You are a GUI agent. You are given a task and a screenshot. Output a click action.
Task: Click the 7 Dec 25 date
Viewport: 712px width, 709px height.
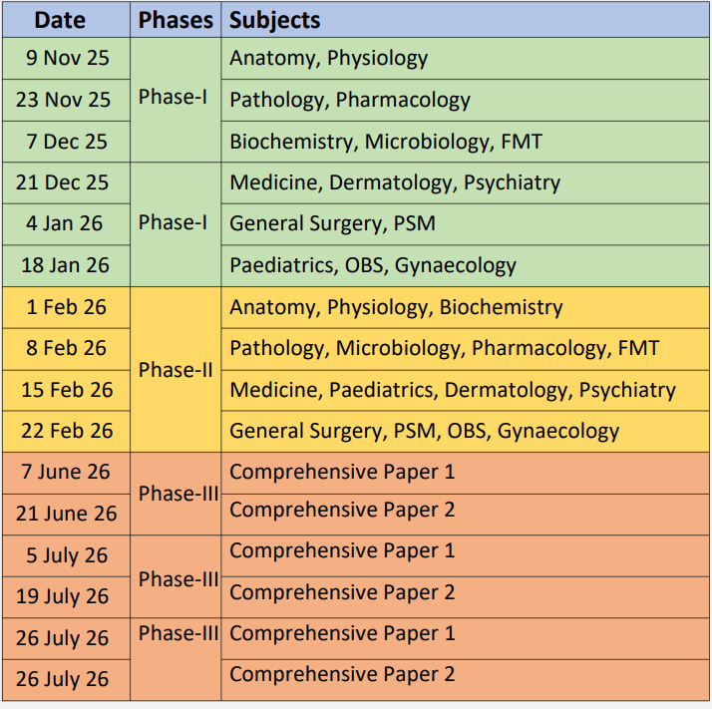67,142
